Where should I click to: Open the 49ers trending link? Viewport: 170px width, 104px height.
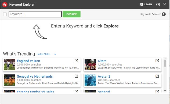pos(102,61)
